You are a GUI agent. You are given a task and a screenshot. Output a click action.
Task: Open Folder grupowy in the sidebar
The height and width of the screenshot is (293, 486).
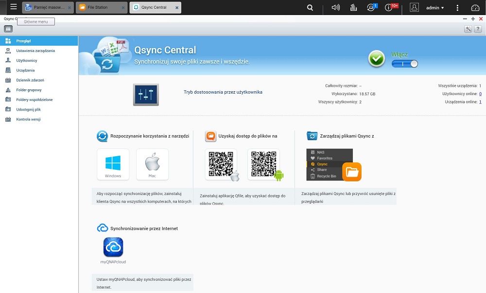click(39, 90)
